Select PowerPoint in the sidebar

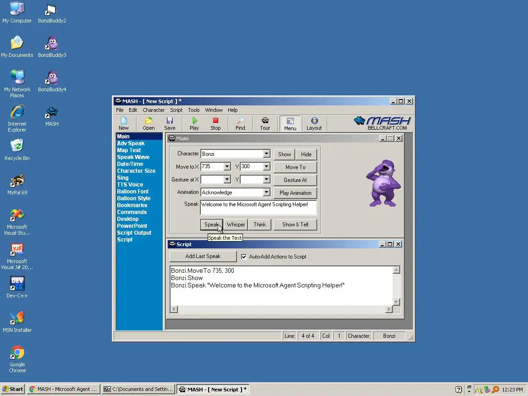[x=132, y=226]
